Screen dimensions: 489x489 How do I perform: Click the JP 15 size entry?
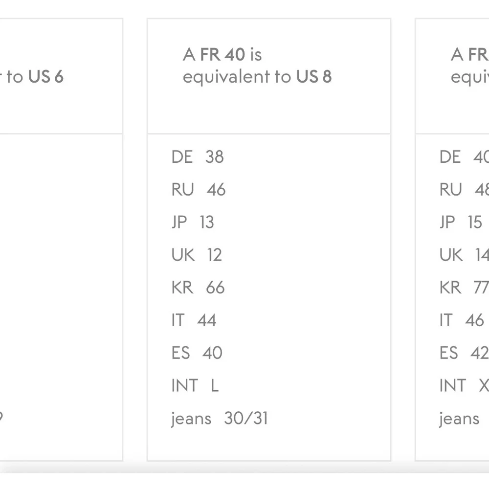461,222
